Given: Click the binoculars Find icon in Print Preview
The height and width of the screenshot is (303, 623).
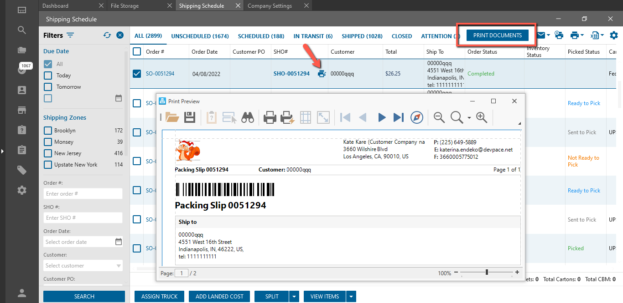Looking at the screenshot, I should tap(248, 117).
